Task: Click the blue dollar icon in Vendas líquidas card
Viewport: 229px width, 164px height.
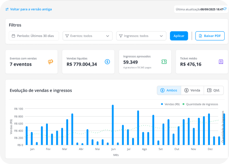Action: (107, 62)
